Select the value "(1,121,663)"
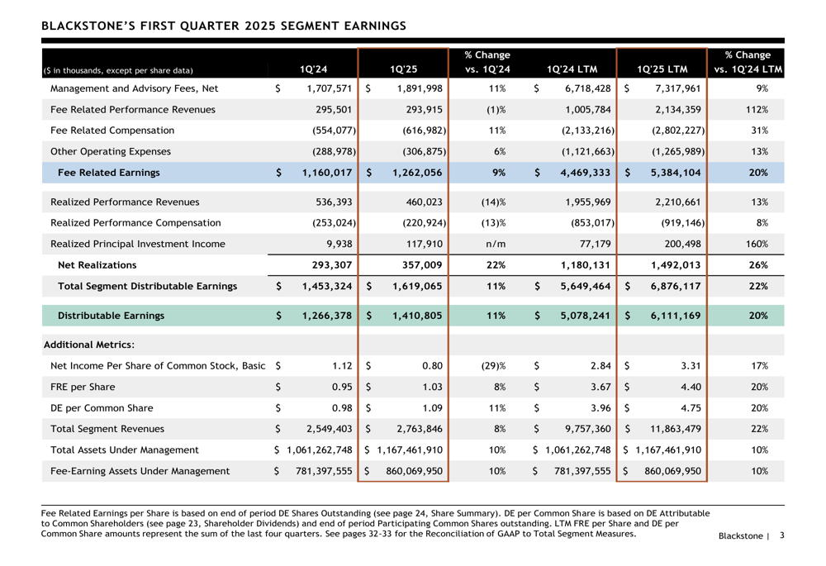Viewport: 826px width, 566px height. point(588,151)
